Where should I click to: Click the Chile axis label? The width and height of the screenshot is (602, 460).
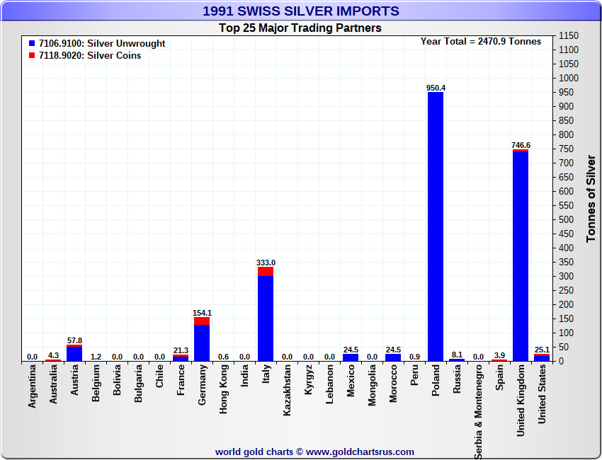(160, 376)
